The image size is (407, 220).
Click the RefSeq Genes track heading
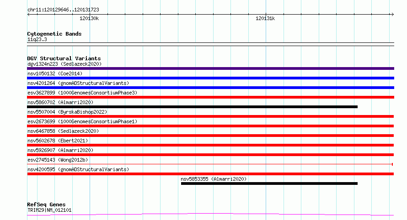point(46,205)
